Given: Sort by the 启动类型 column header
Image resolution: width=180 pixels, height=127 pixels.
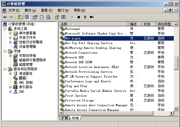Looking at the screenshot, I should point(165,24).
